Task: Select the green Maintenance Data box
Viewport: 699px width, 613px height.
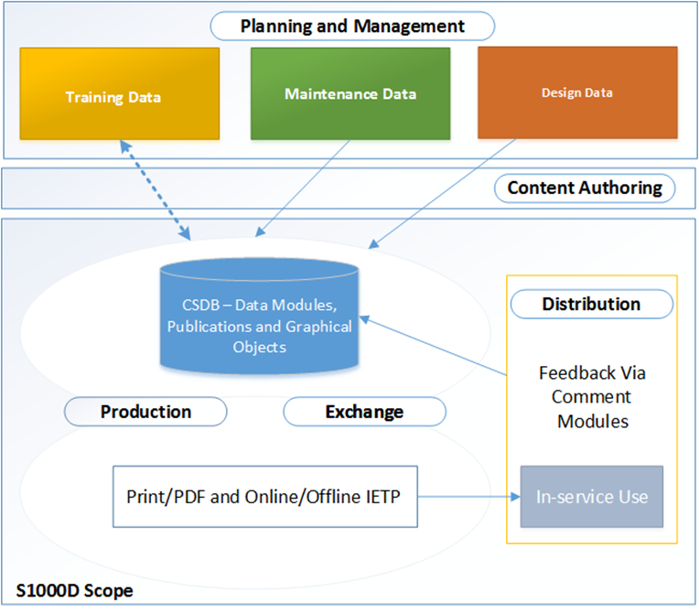Action: pos(350,94)
